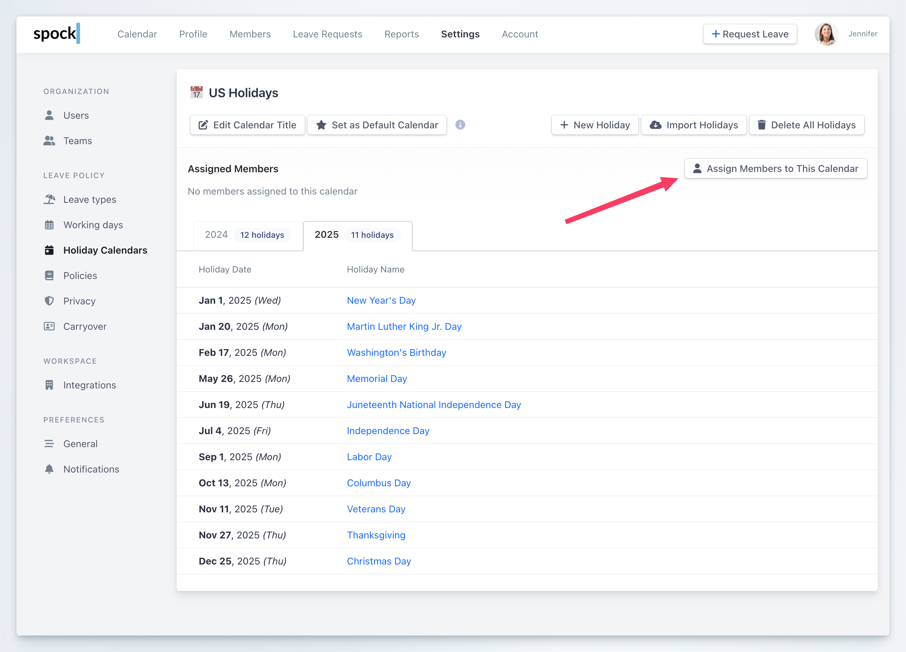This screenshot has width=906, height=652.
Task: Click the Carryover card icon
Action: tap(49, 326)
